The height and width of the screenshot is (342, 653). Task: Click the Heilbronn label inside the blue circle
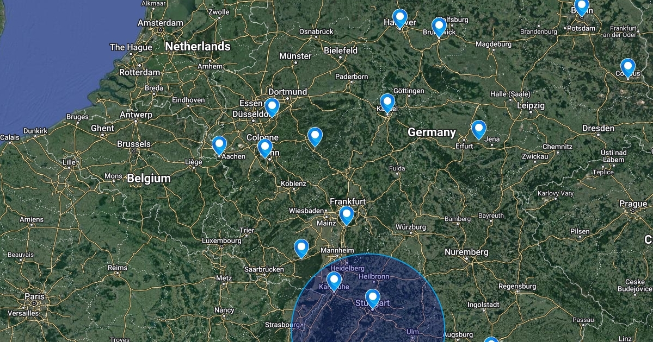coord(374,276)
